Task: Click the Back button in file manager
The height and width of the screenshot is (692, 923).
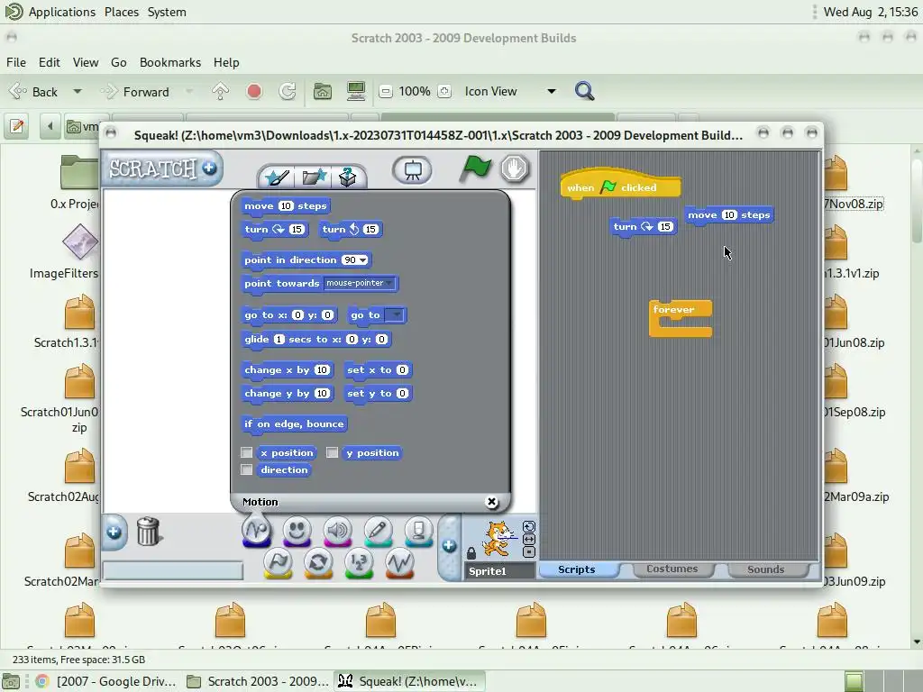Action: click(x=34, y=91)
